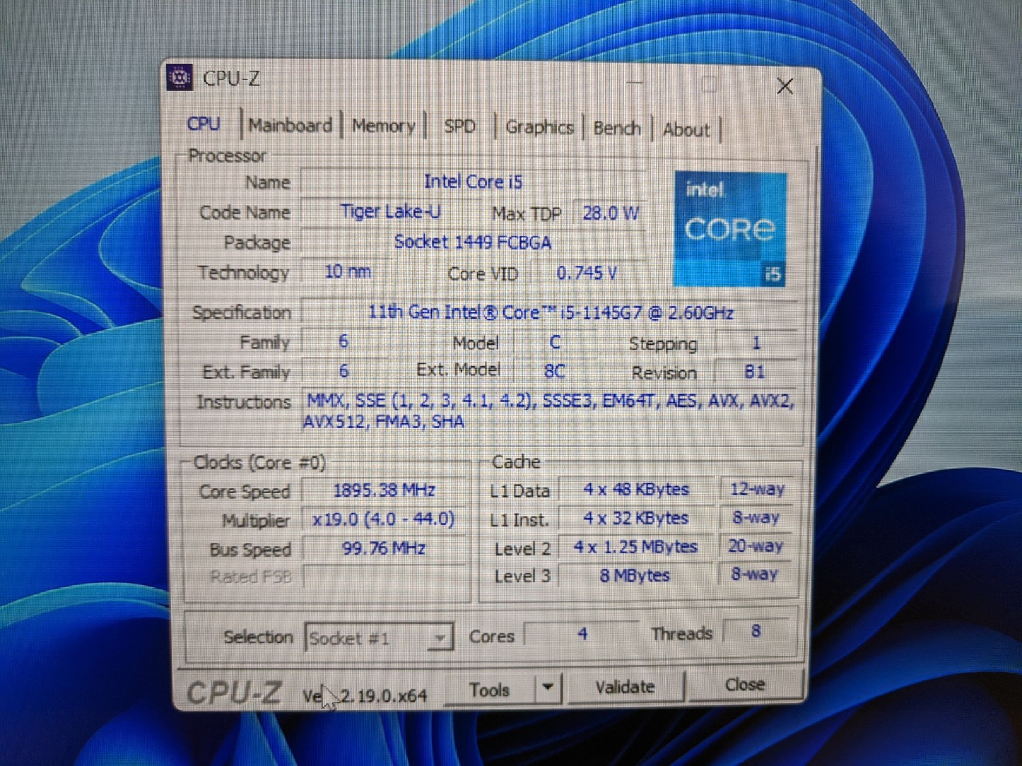Click the L1 Inst. value '4 x 32 KBytes'
The image size is (1022, 766).
tap(636, 518)
